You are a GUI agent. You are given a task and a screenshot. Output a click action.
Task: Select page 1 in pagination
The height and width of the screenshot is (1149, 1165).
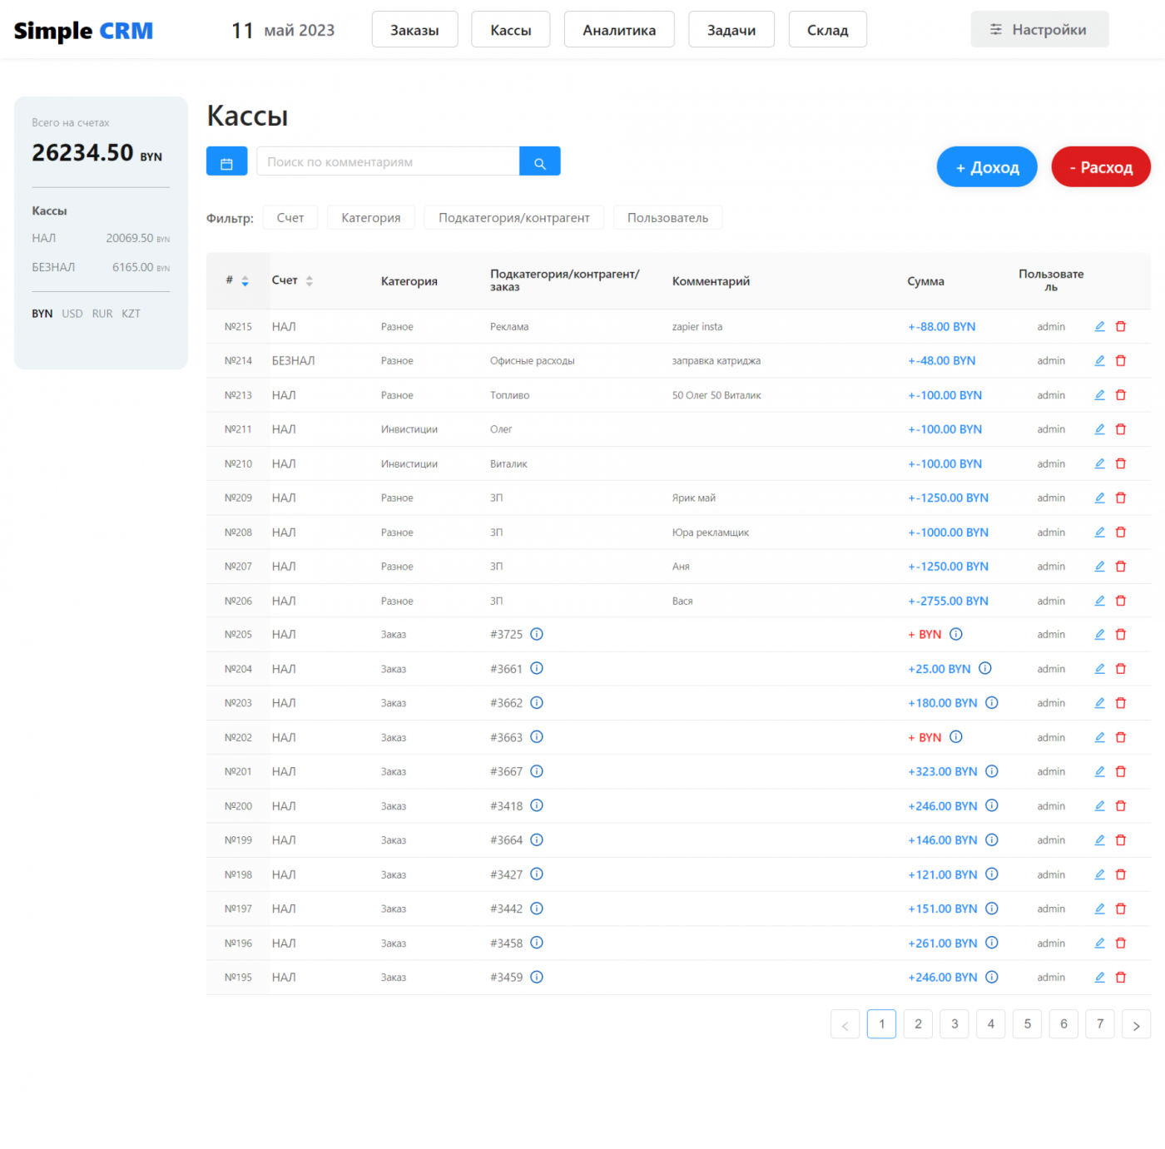coord(881,1024)
